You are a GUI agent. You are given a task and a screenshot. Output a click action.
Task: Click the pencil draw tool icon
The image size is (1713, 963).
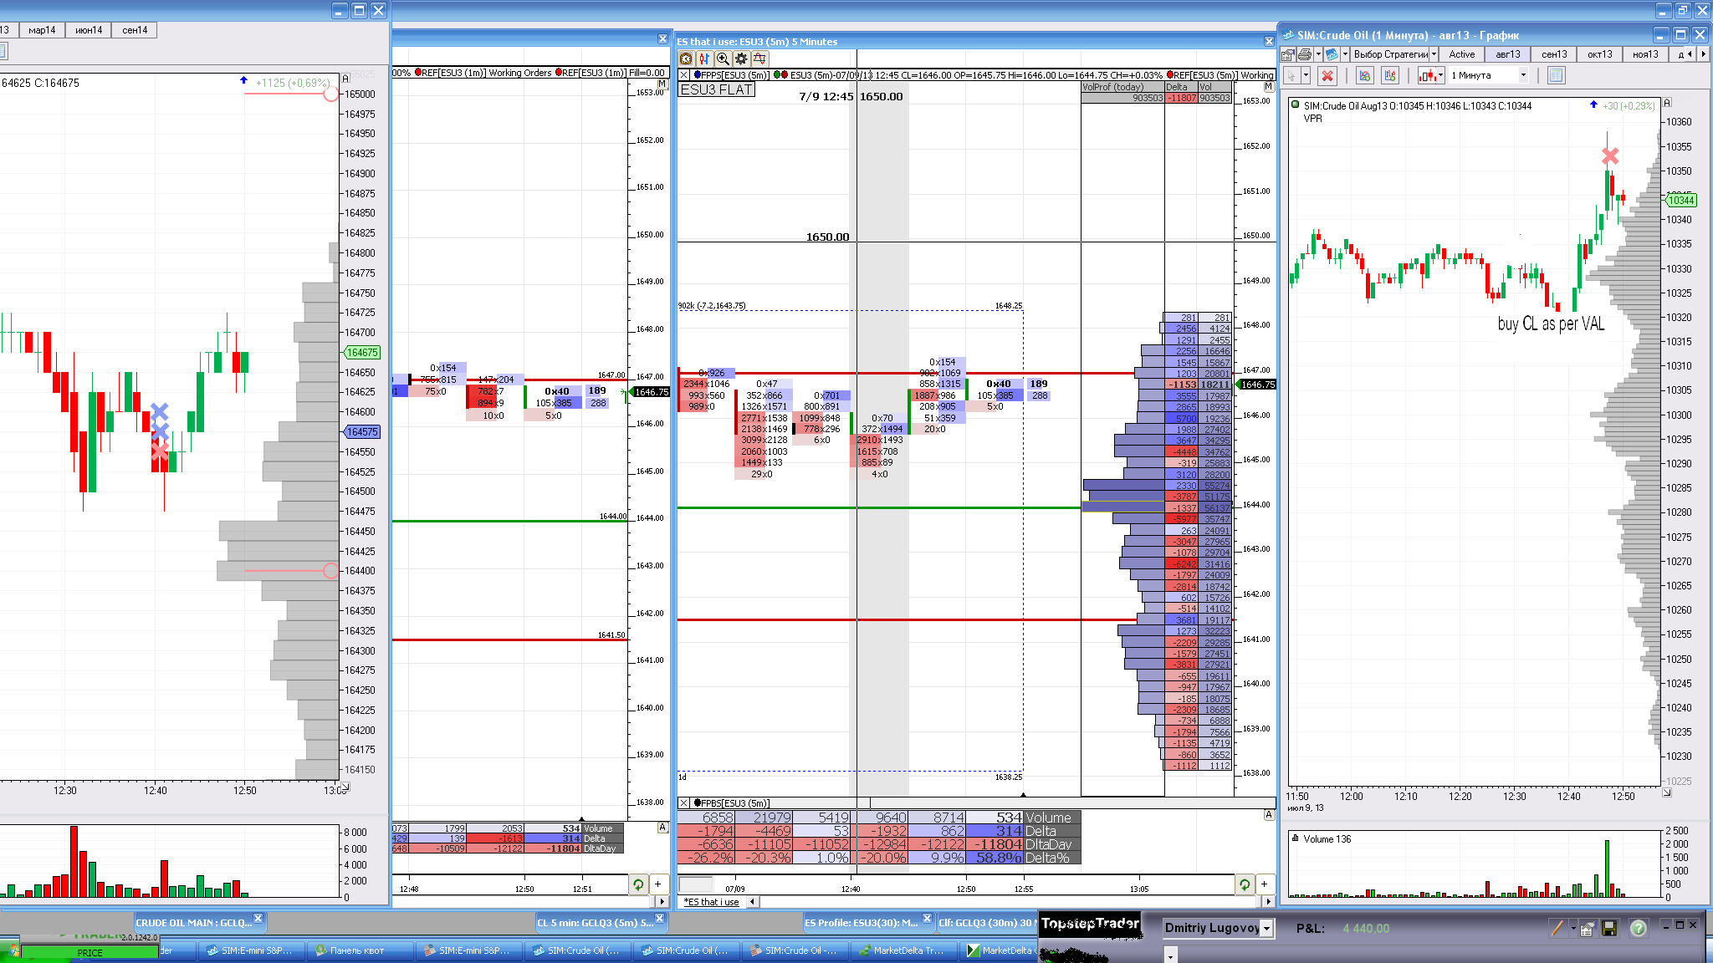coord(1557,928)
